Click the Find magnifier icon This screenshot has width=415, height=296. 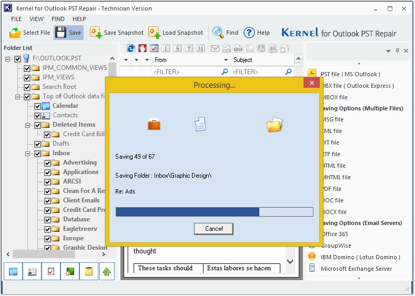(218, 33)
